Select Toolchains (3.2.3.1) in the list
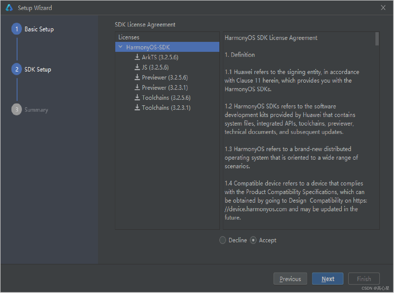The image size is (394, 293). (x=166, y=108)
